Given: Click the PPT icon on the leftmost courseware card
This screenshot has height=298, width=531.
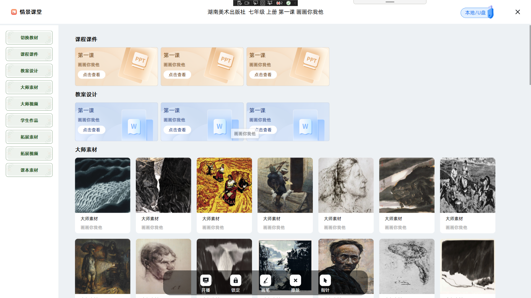Looking at the screenshot, I should tap(140, 60).
